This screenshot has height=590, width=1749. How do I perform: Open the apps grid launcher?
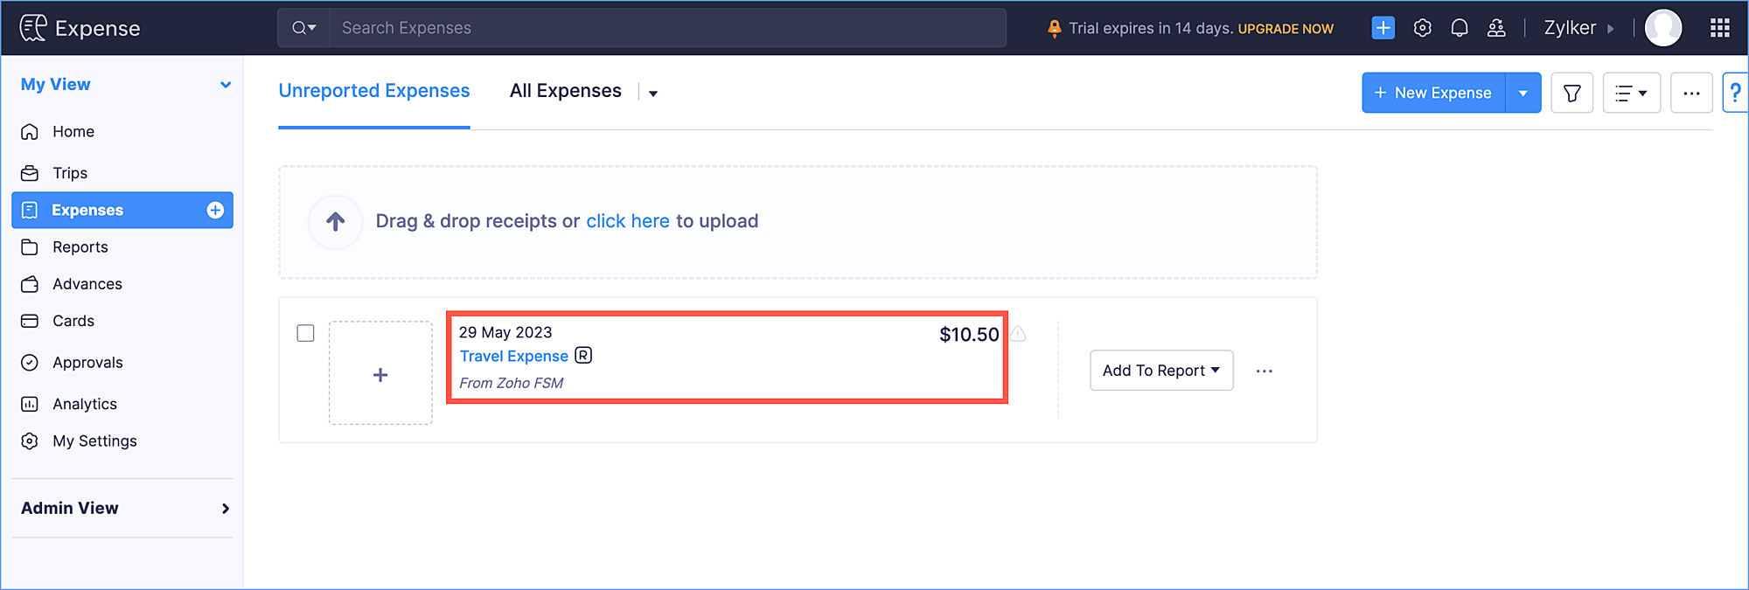click(x=1719, y=28)
